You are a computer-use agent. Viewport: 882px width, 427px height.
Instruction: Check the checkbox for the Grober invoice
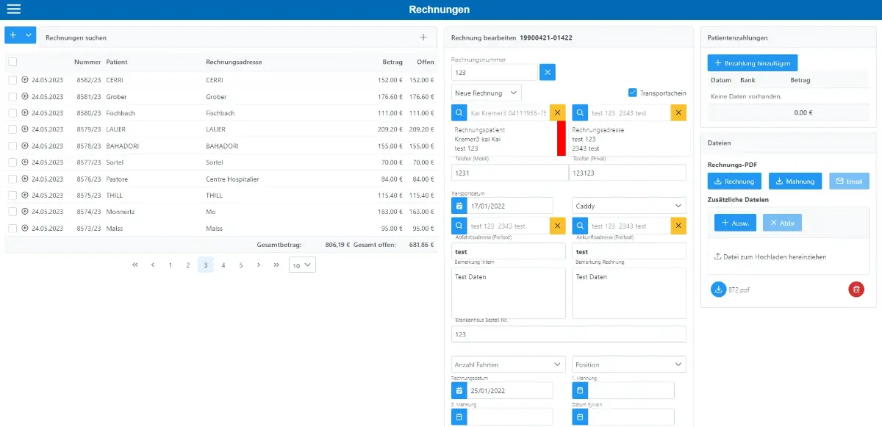(x=12, y=96)
